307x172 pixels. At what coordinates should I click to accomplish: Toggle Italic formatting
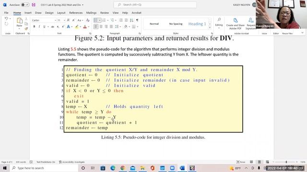tap(39, 27)
